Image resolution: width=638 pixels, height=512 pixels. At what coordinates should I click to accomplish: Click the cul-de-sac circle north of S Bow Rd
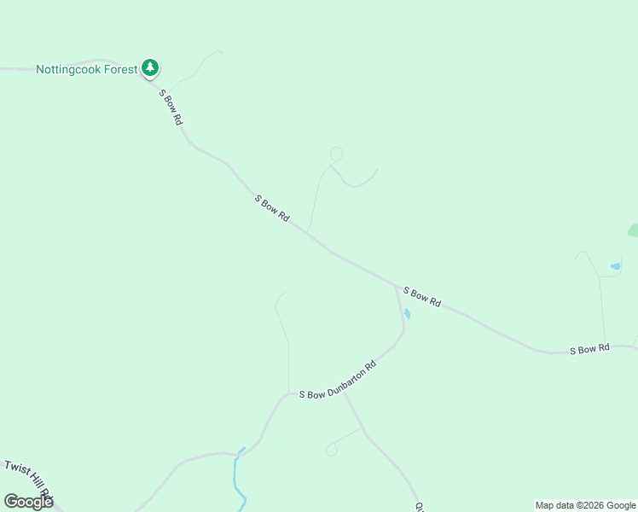pyautogui.click(x=336, y=154)
